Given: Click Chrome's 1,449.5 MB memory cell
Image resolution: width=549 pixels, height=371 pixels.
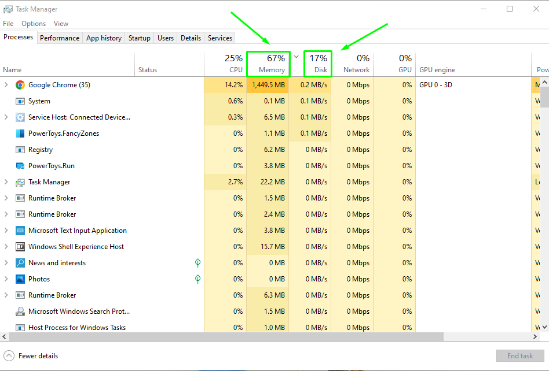Looking at the screenshot, I should click(x=268, y=85).
